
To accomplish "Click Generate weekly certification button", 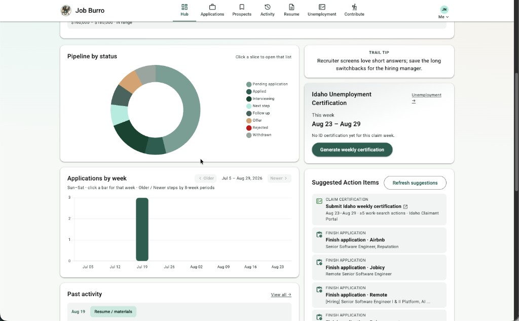I will 352,150.
